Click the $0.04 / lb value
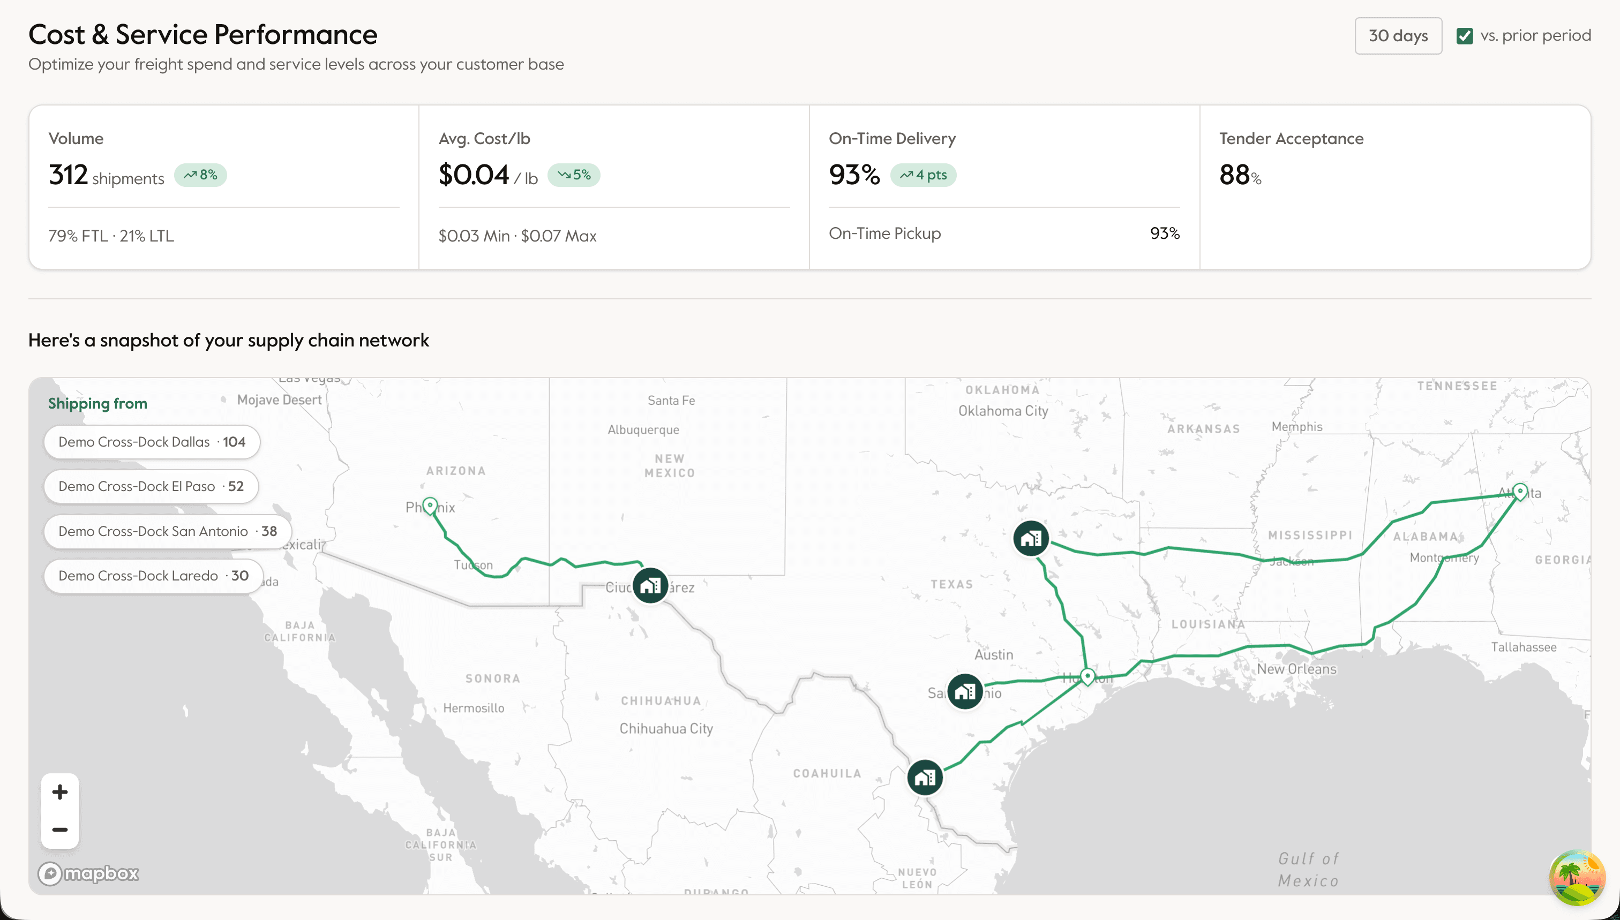 488,175
